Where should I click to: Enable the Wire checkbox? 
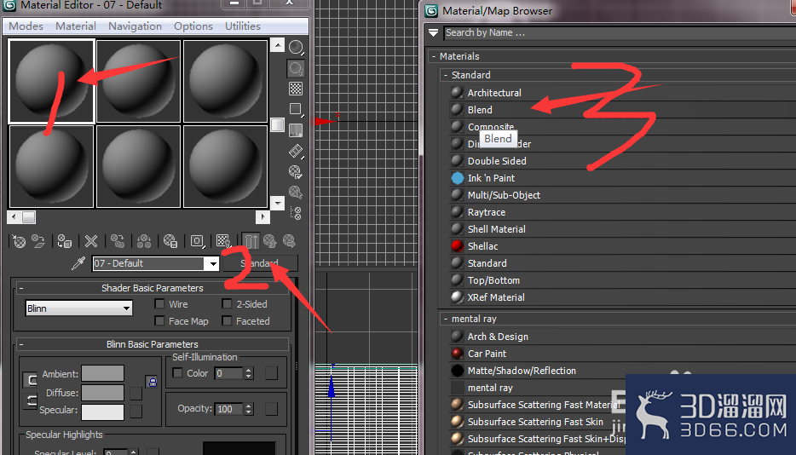point(159,303)
